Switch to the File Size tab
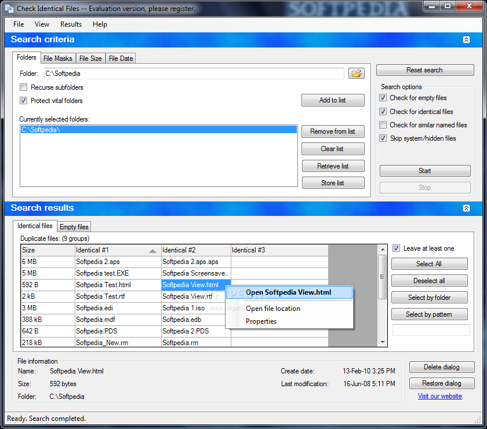 click(90, 58)
